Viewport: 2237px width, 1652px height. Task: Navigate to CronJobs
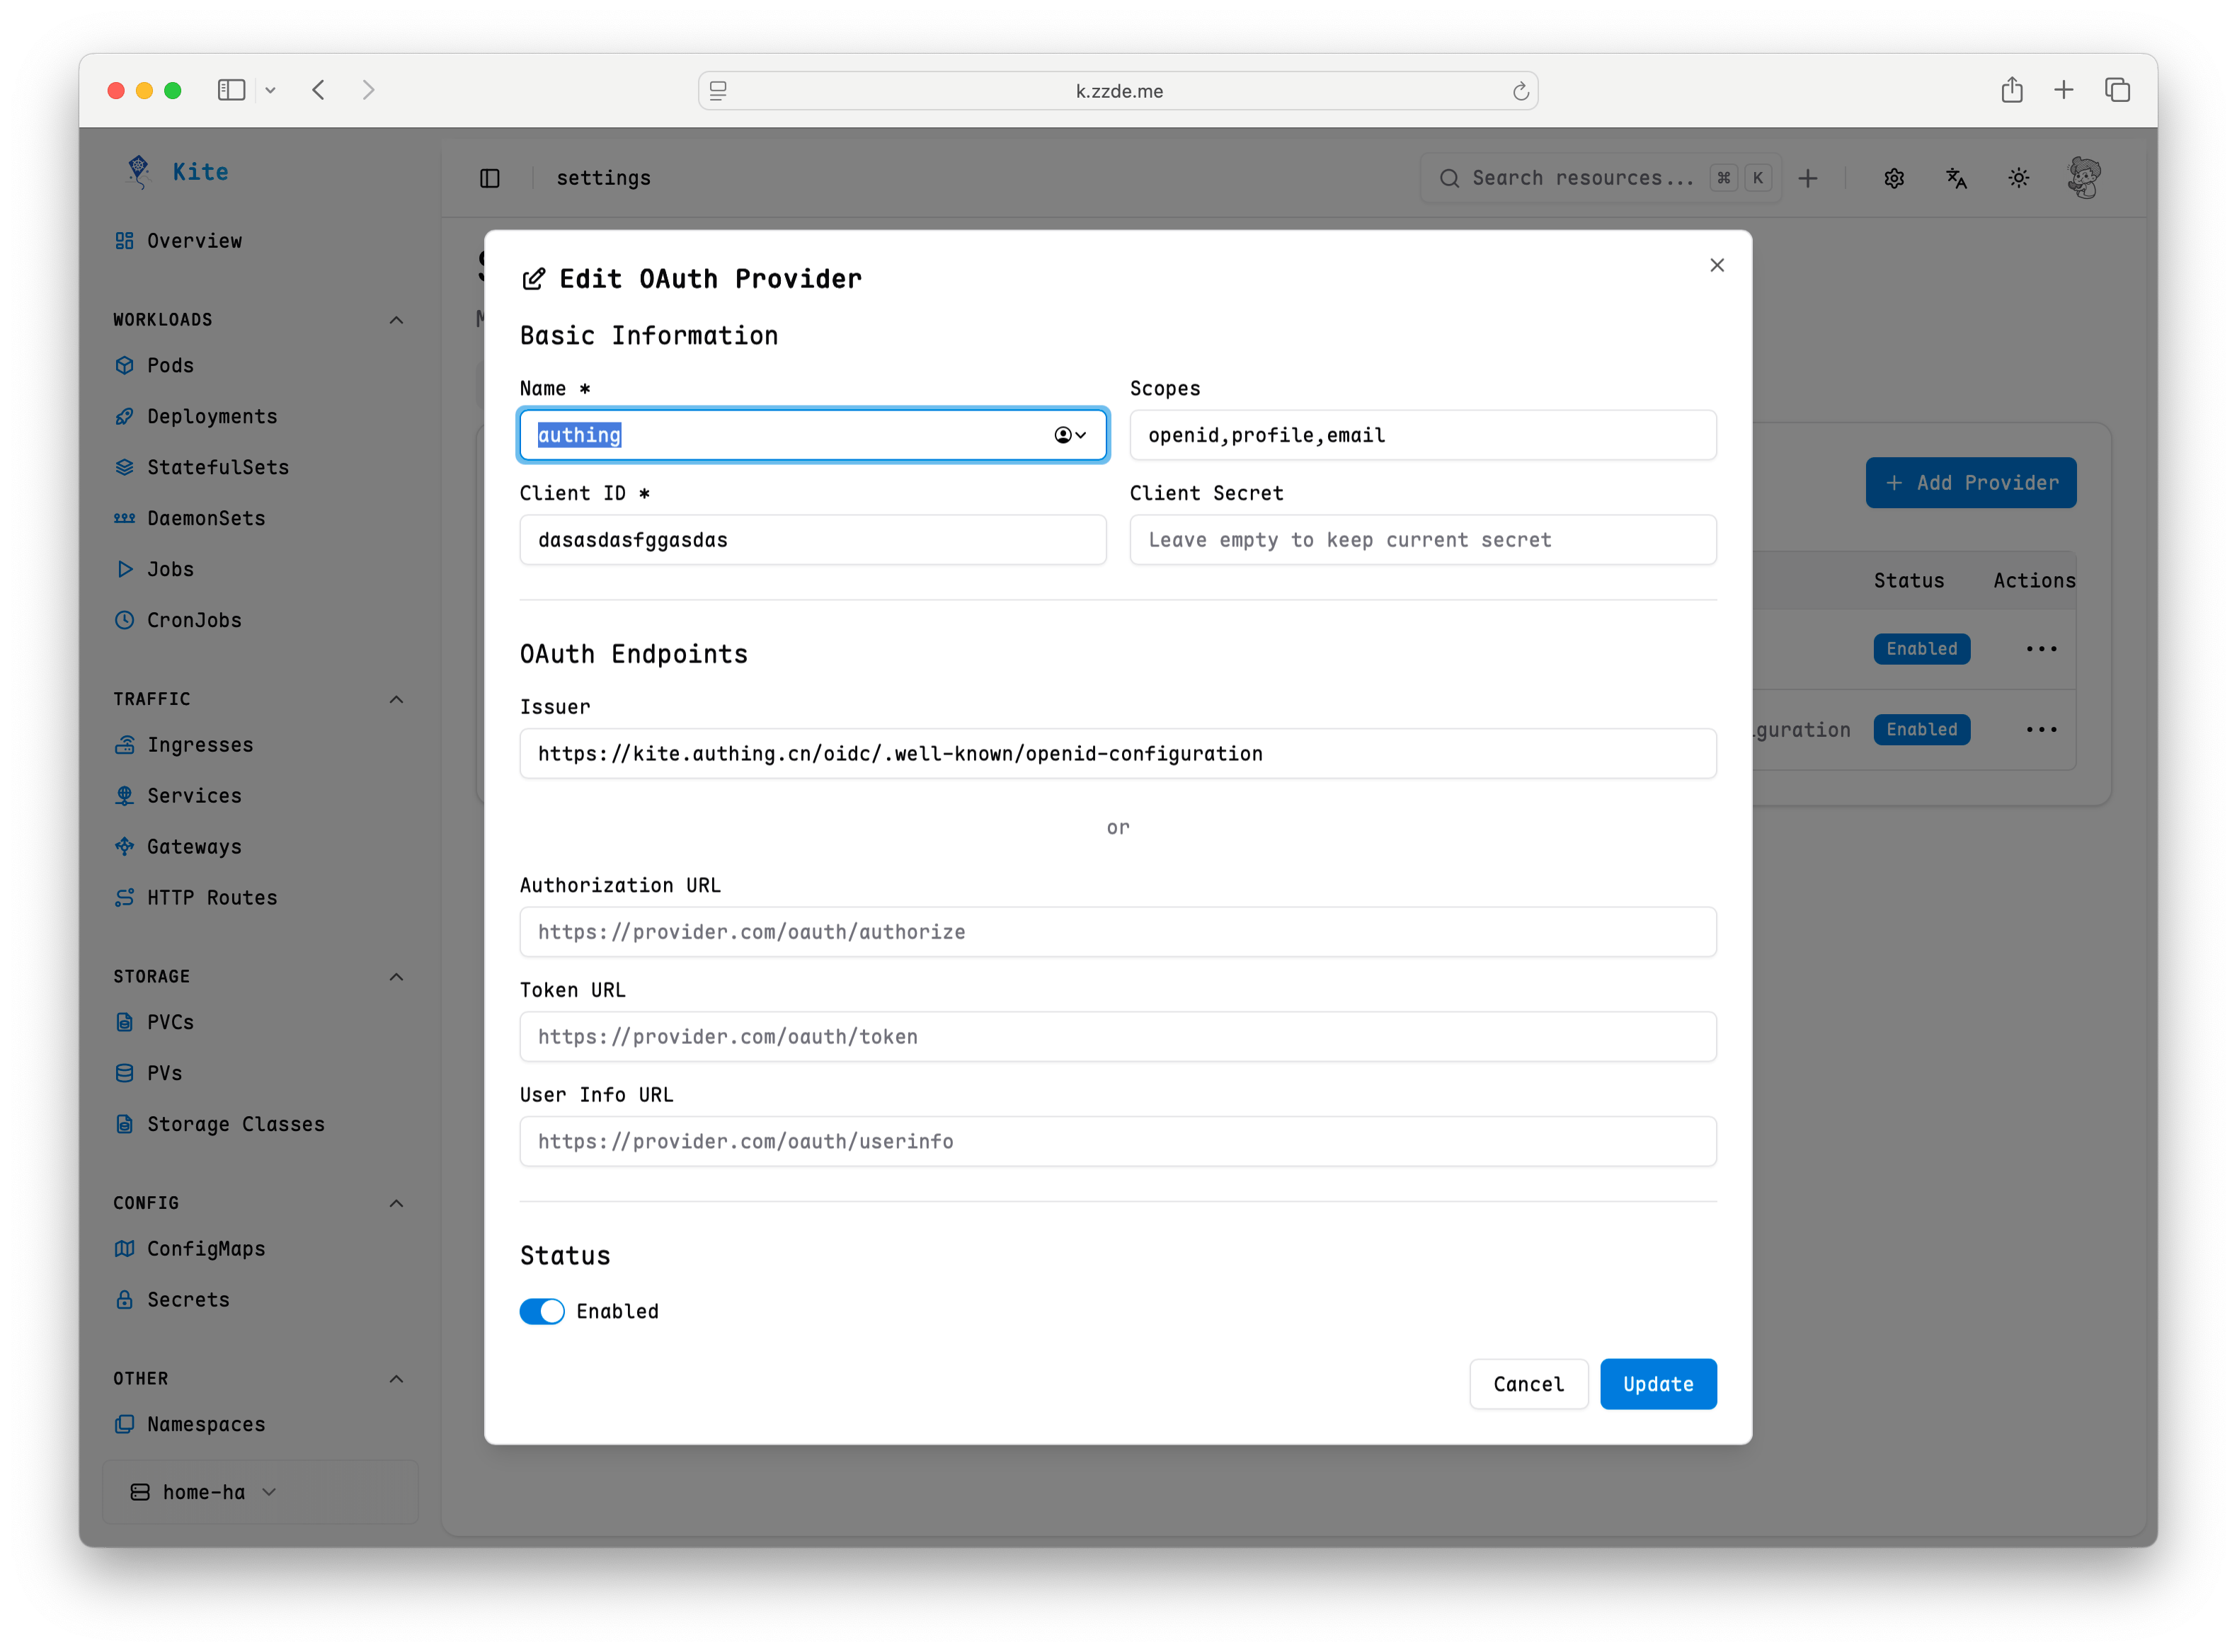[x=196, y=620]
